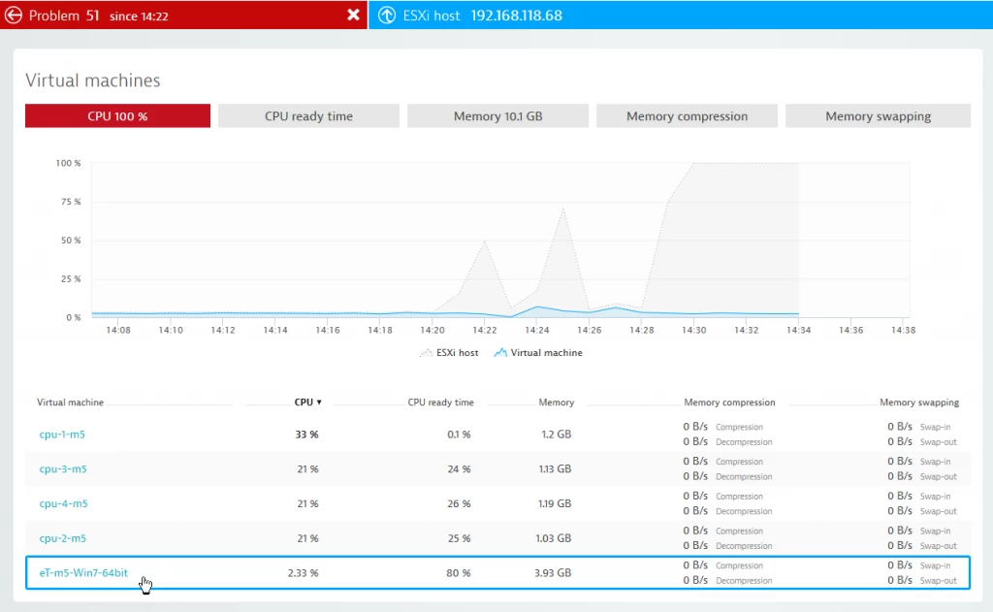993x612 pixels.
Task: Open the cpu-1-m5 virtual machine link
Action: pyautogui.click(x=62, y=435)
